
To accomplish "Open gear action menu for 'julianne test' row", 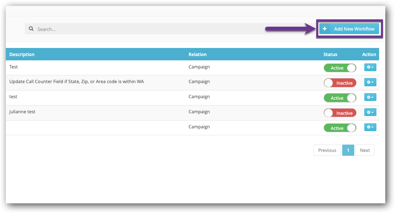I will click(x=370, y=112).
